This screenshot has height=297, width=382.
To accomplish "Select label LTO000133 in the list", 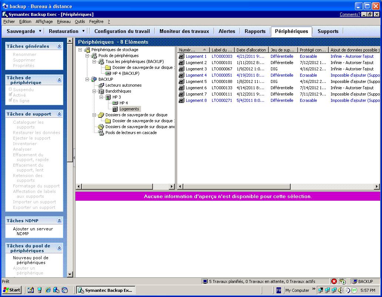I will point(222,88).
